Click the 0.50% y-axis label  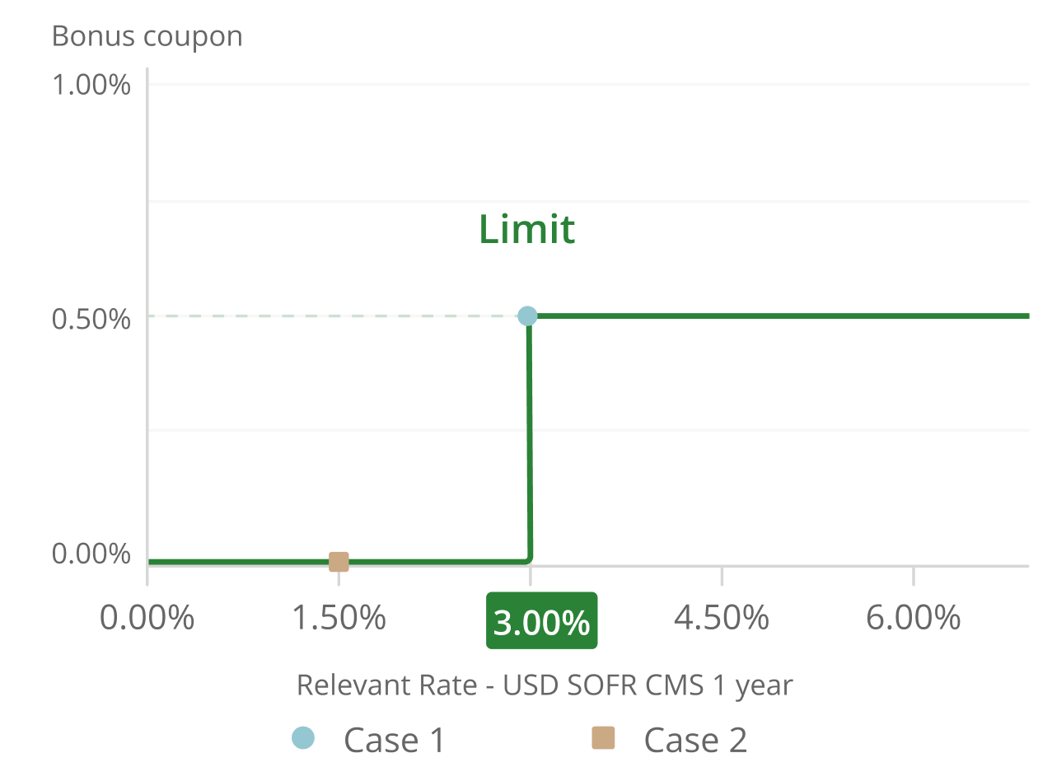point(91,318)
